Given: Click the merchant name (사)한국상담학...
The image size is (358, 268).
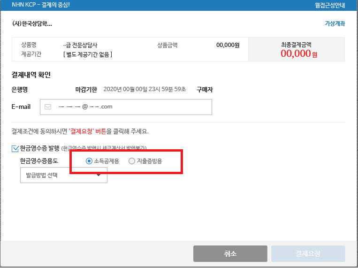Looking at the screenshot, I should pos(32,24).
